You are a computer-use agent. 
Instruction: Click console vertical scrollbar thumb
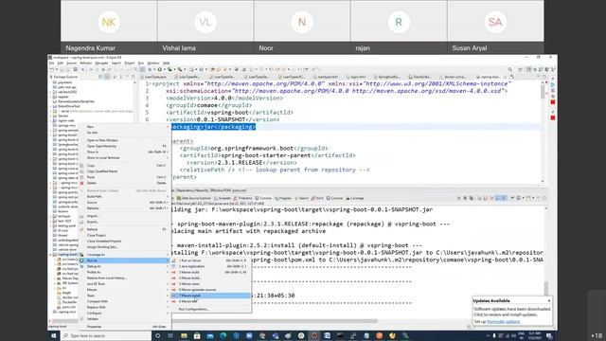point(545,288)
